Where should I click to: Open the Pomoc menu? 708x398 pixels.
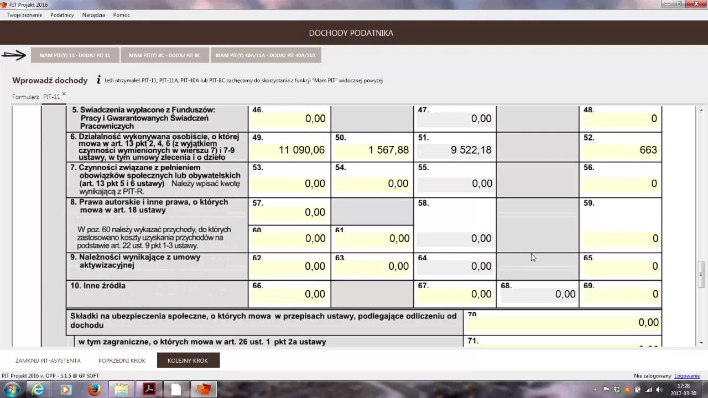(x=122, y=15)
